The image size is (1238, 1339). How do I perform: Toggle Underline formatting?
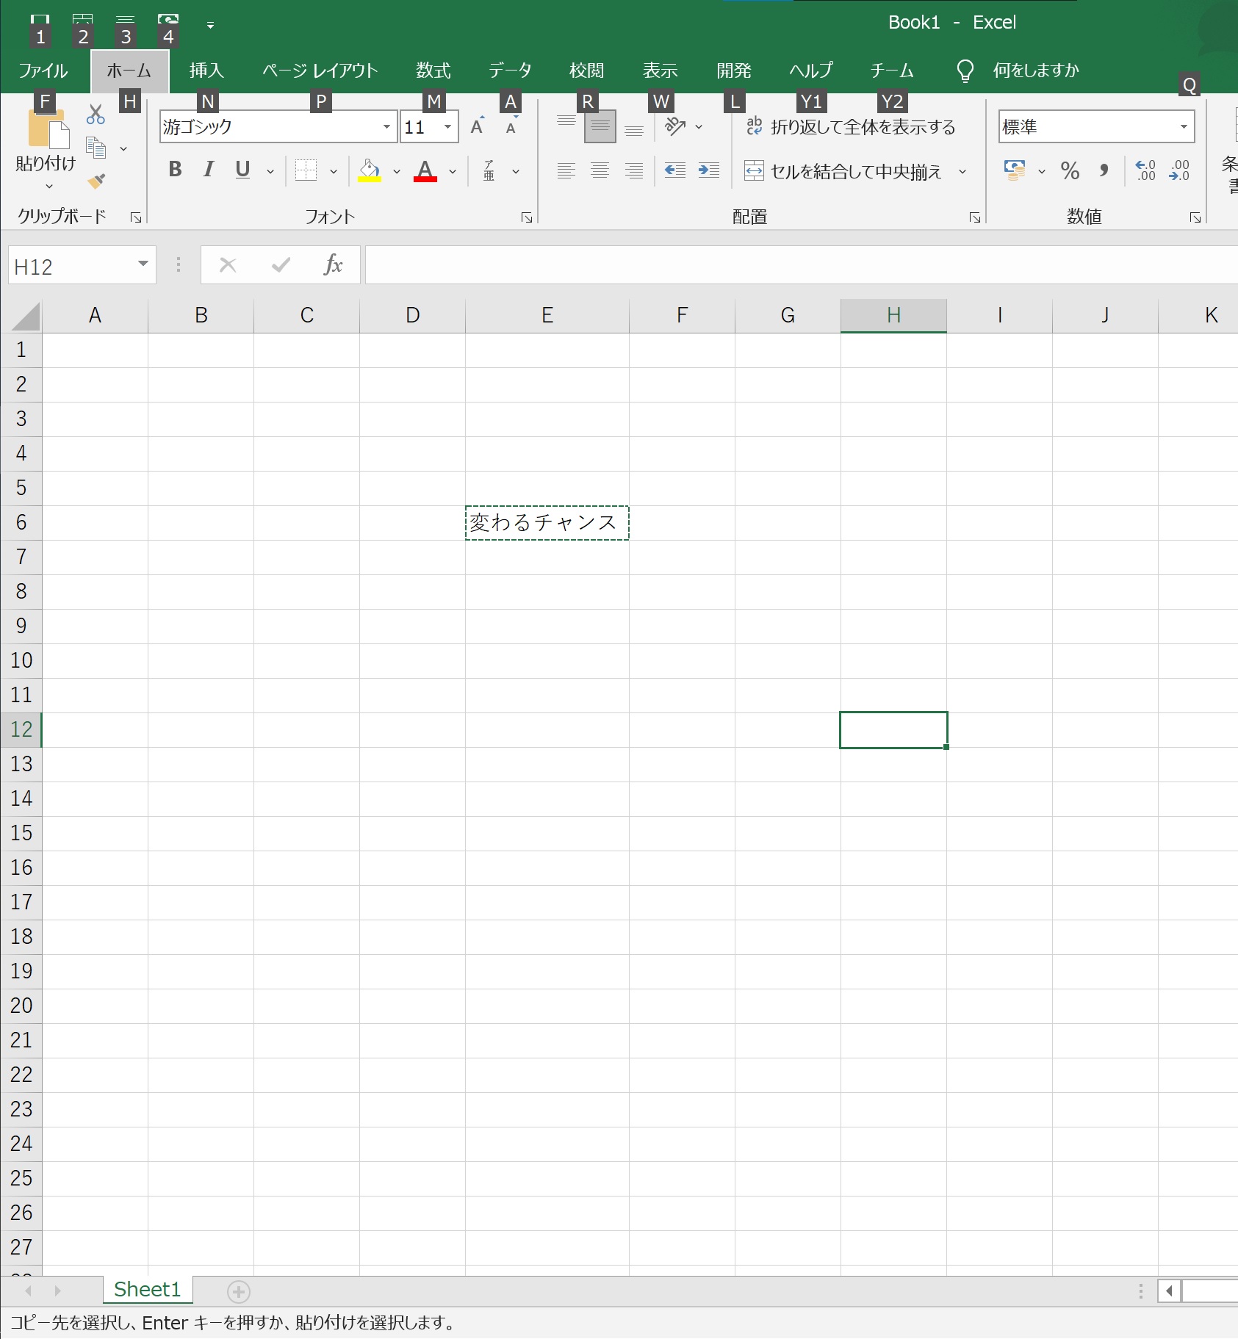[242, 170]
